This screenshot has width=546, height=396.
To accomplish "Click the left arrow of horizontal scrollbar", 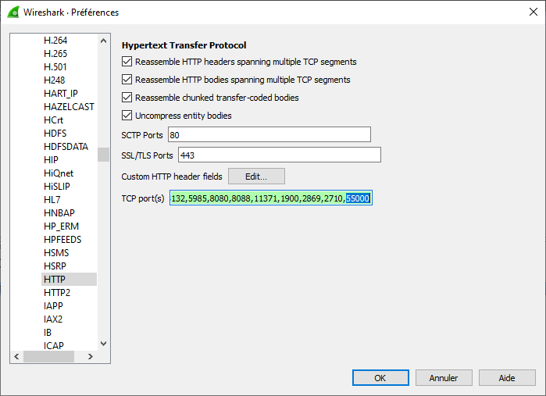I will [16, 356].
